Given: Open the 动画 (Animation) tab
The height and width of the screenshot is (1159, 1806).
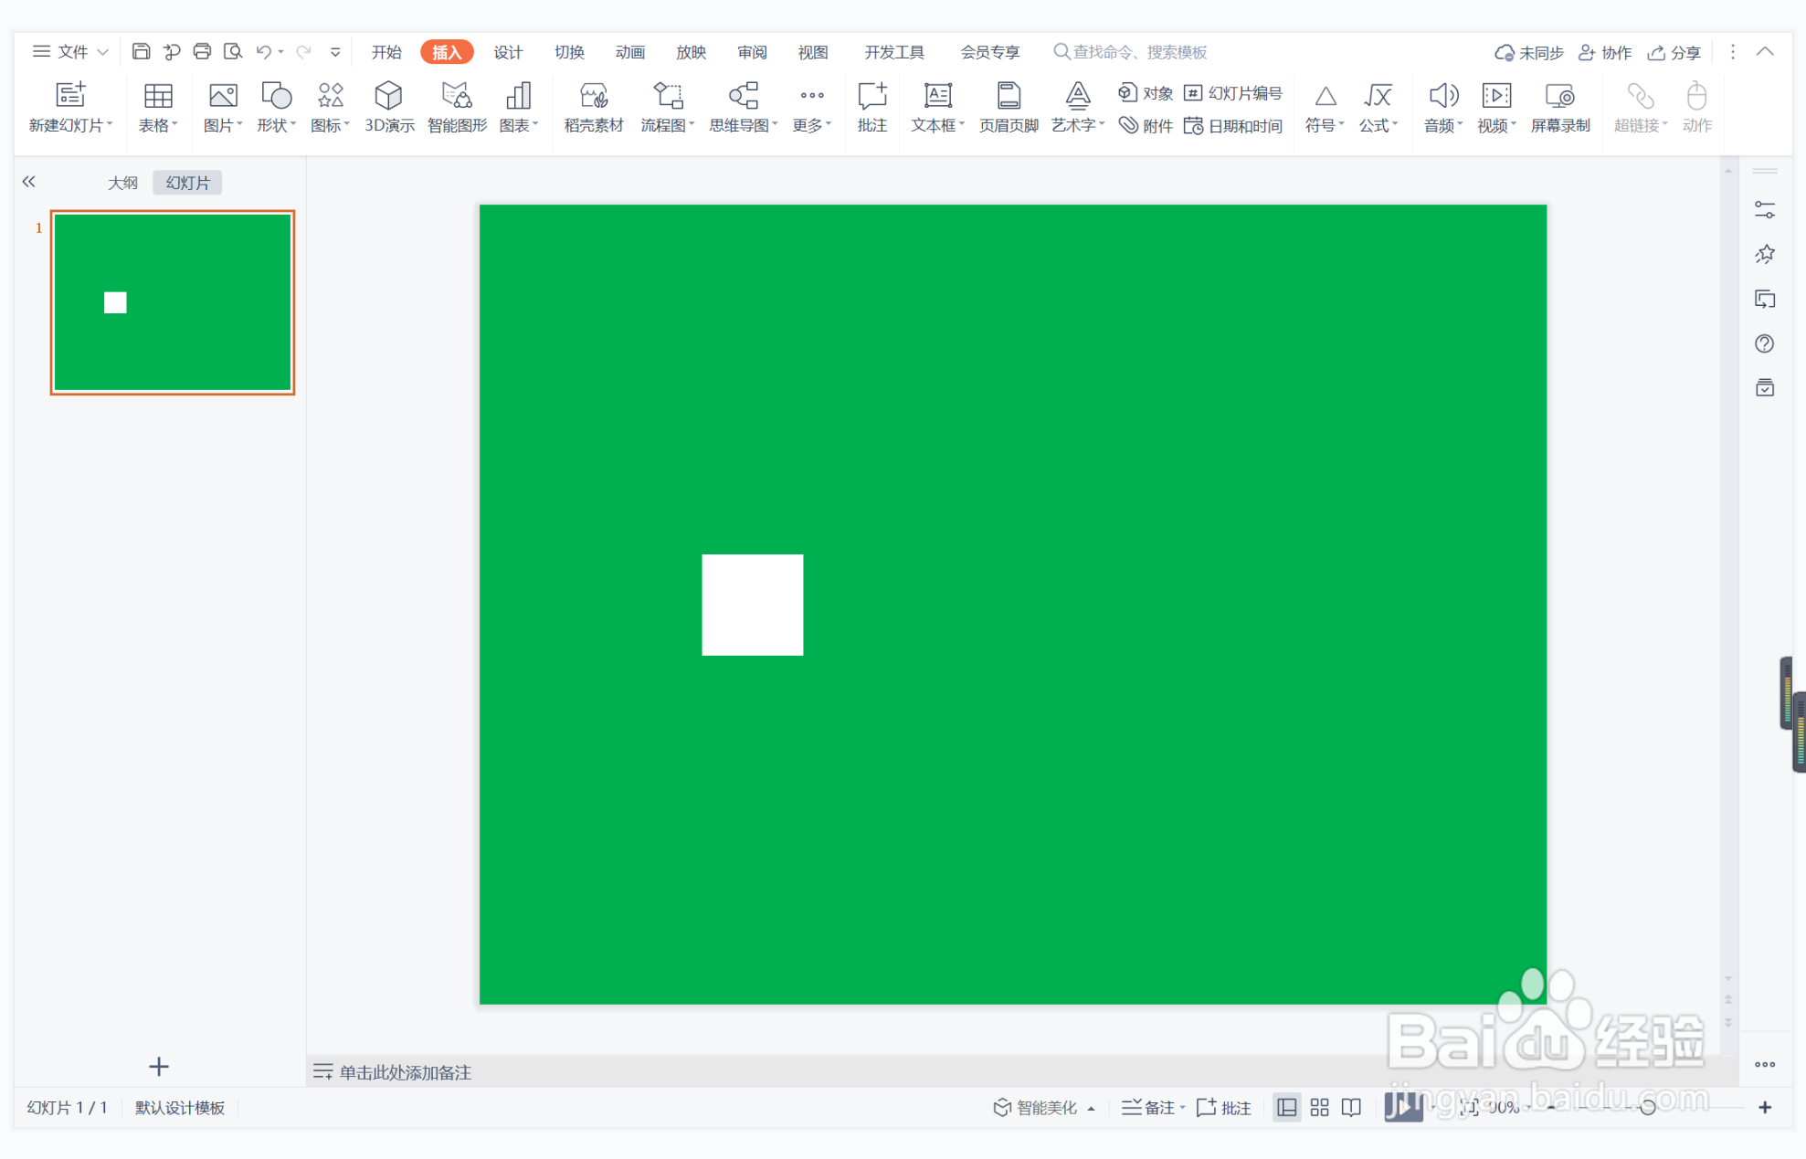Looking at the screenshot, I should point(630,52).
